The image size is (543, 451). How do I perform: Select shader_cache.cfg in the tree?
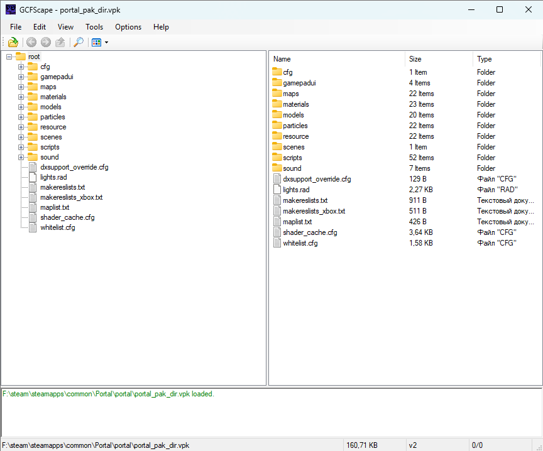click(x=67, y=217)
